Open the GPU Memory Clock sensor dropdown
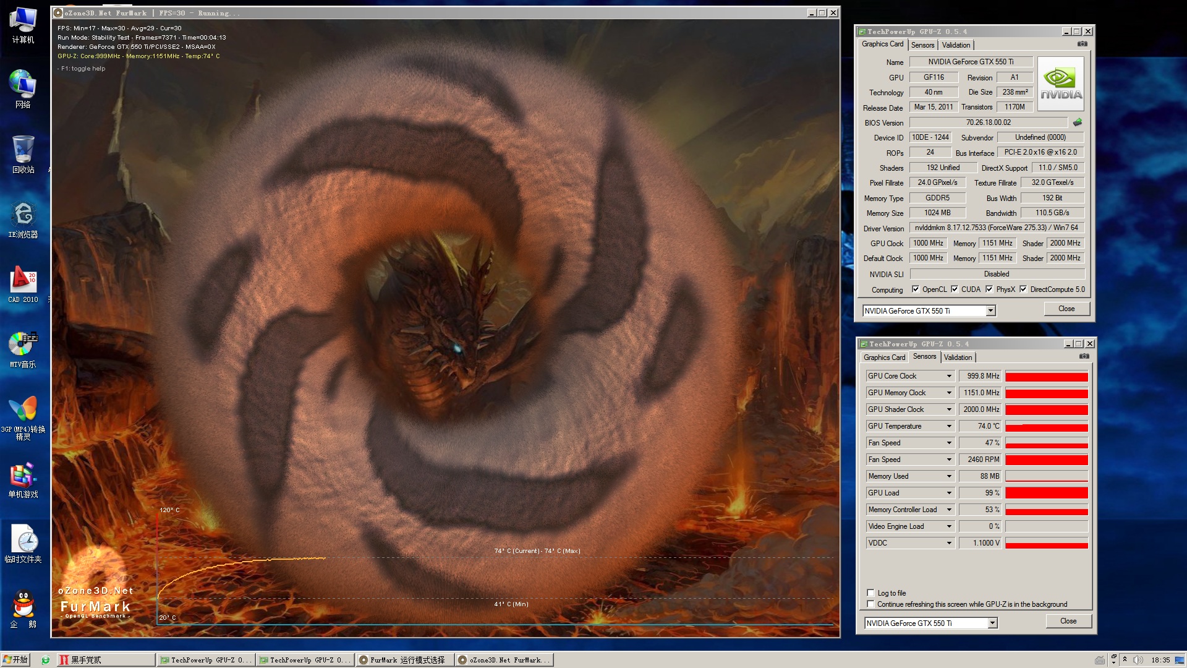Viewport: 1187px width, 668px height. click(949, 393)
